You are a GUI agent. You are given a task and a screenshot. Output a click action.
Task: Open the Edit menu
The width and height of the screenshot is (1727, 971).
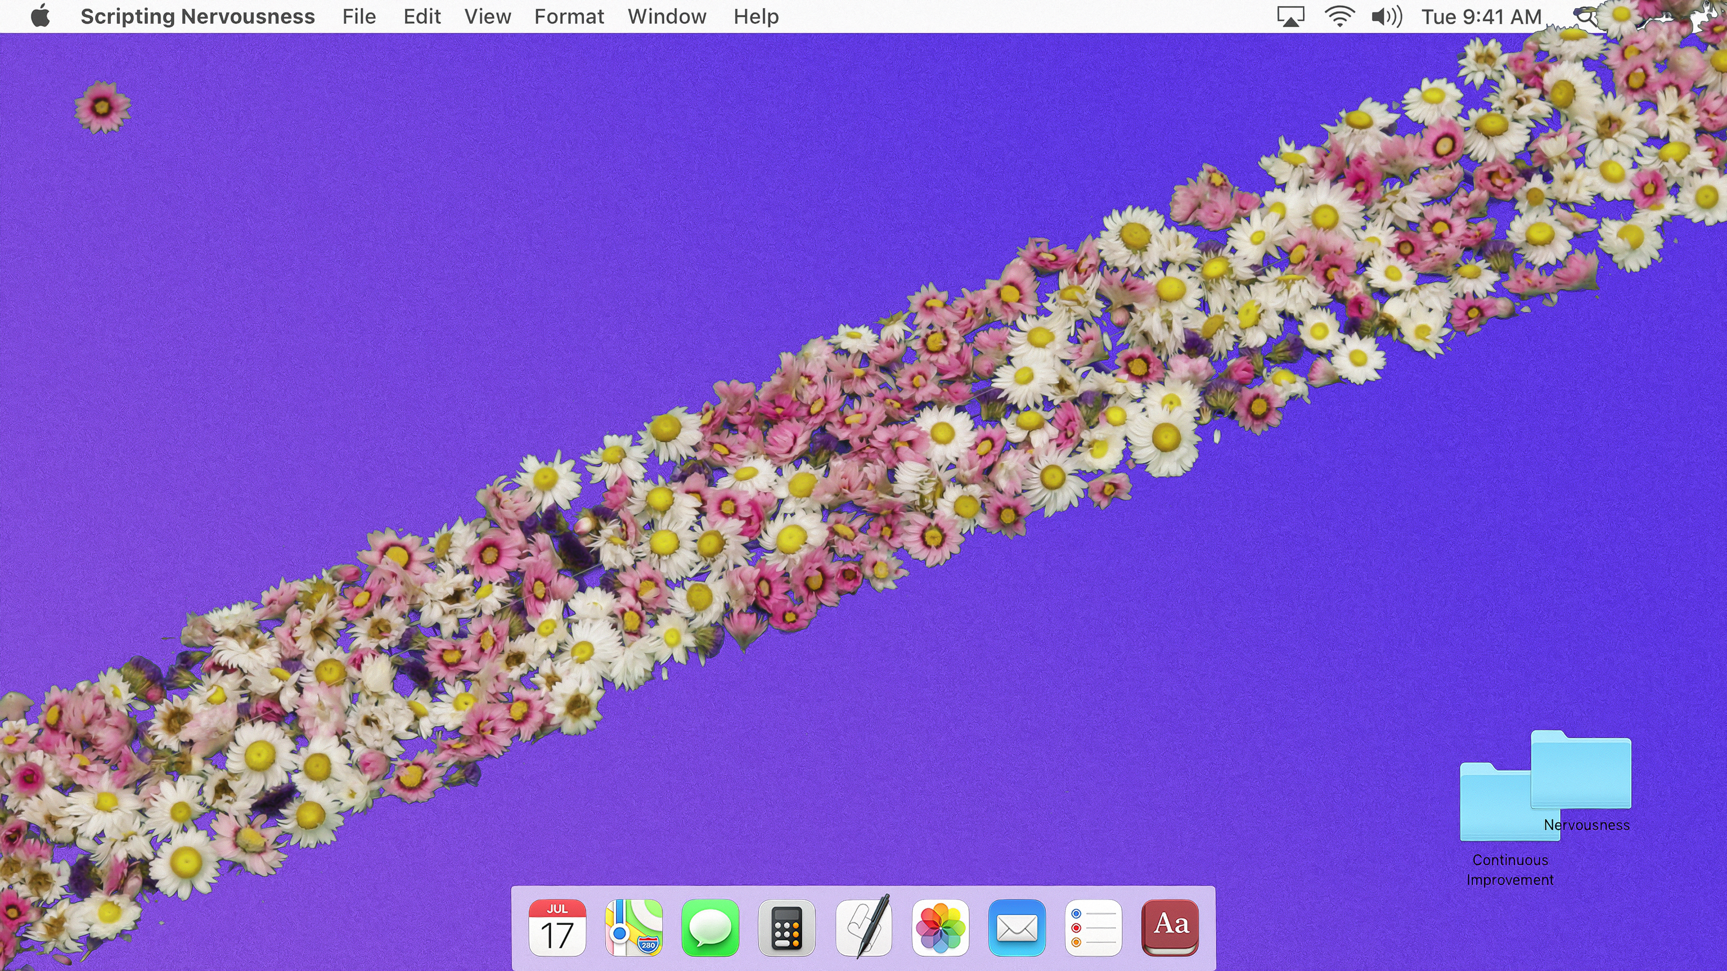422,17
